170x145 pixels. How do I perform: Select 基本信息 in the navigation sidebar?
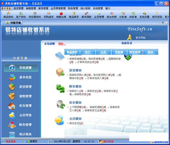[20, 77]
